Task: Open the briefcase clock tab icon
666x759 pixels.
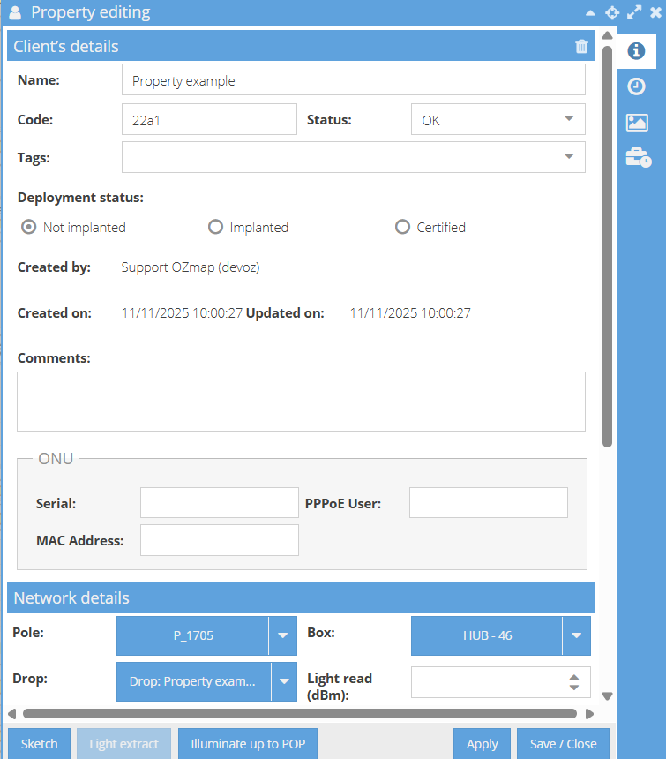Action: pyautogui.click(x=639, y=157)
